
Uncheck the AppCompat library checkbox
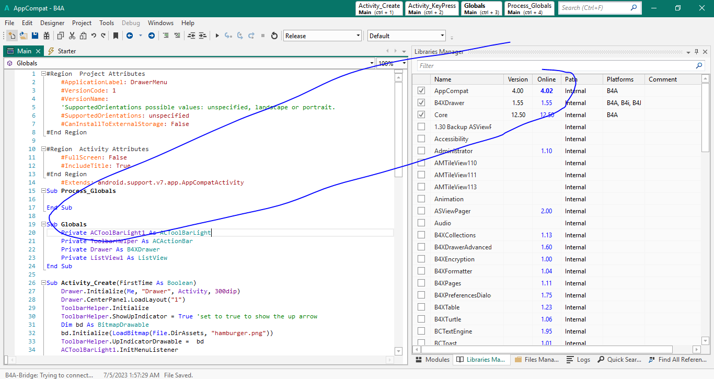click(421, 91)
